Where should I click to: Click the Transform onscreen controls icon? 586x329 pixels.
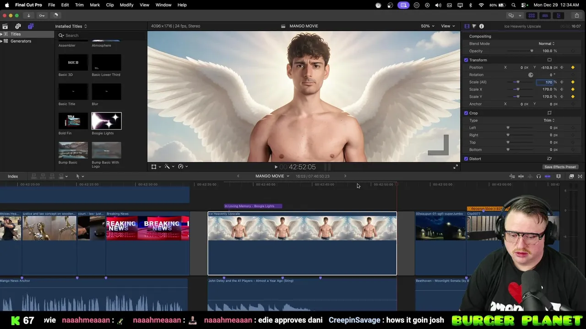(549, 60)
